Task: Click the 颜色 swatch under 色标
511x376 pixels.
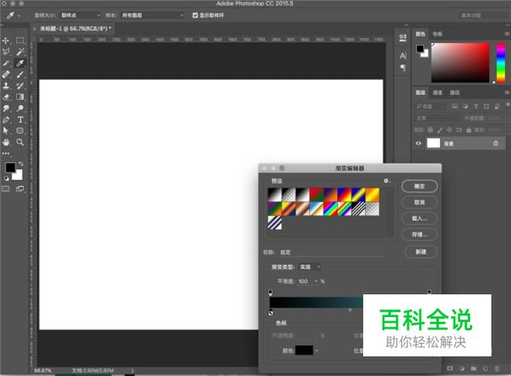Action: click(303, 350)
